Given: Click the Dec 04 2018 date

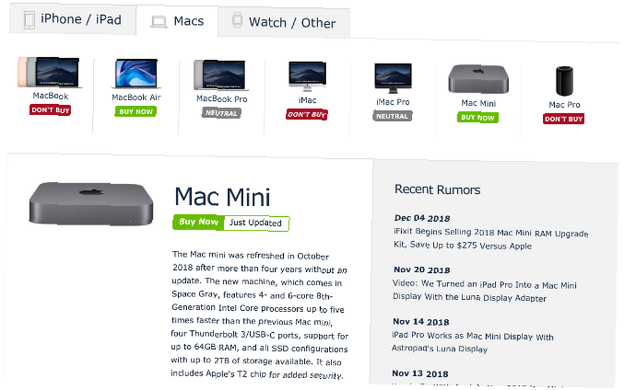Looking at the screenshot, I should (x=422, y=219).
